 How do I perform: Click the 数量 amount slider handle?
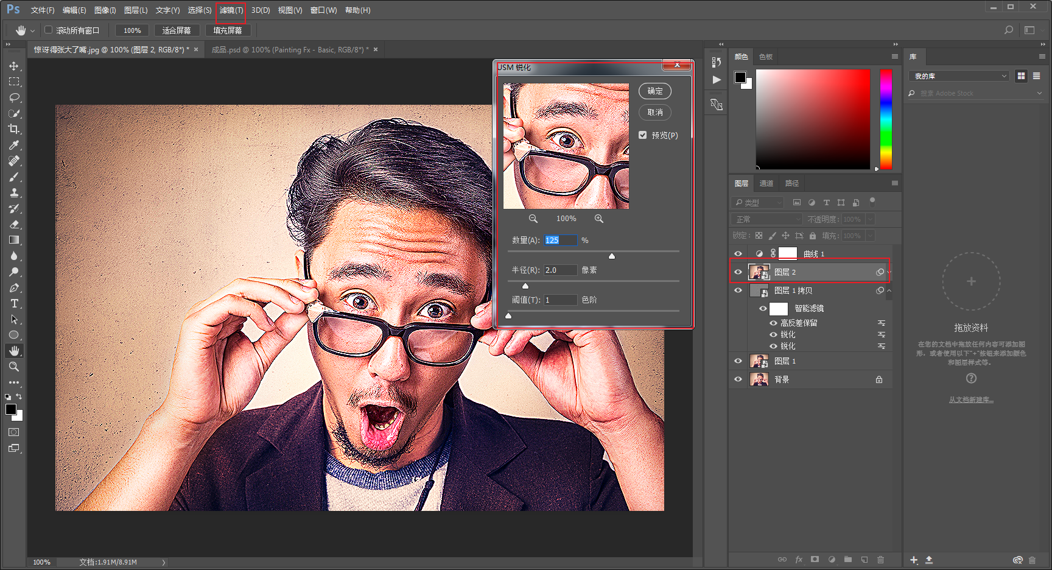click(612, 256)
